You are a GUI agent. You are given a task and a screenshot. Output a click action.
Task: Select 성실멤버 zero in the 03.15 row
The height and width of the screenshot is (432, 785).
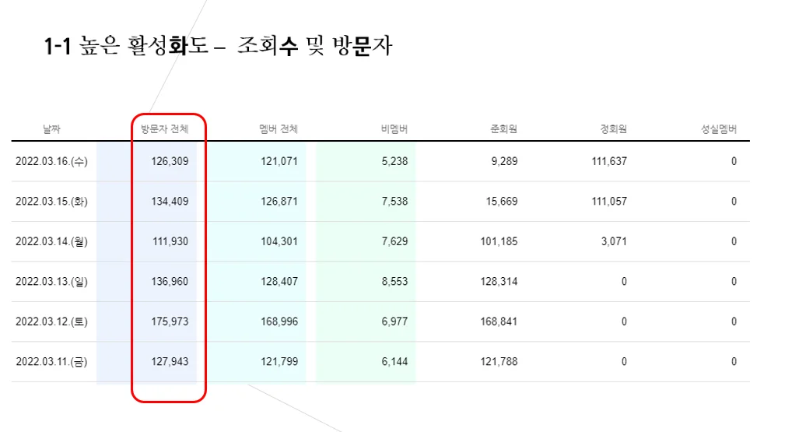[734, 202]
